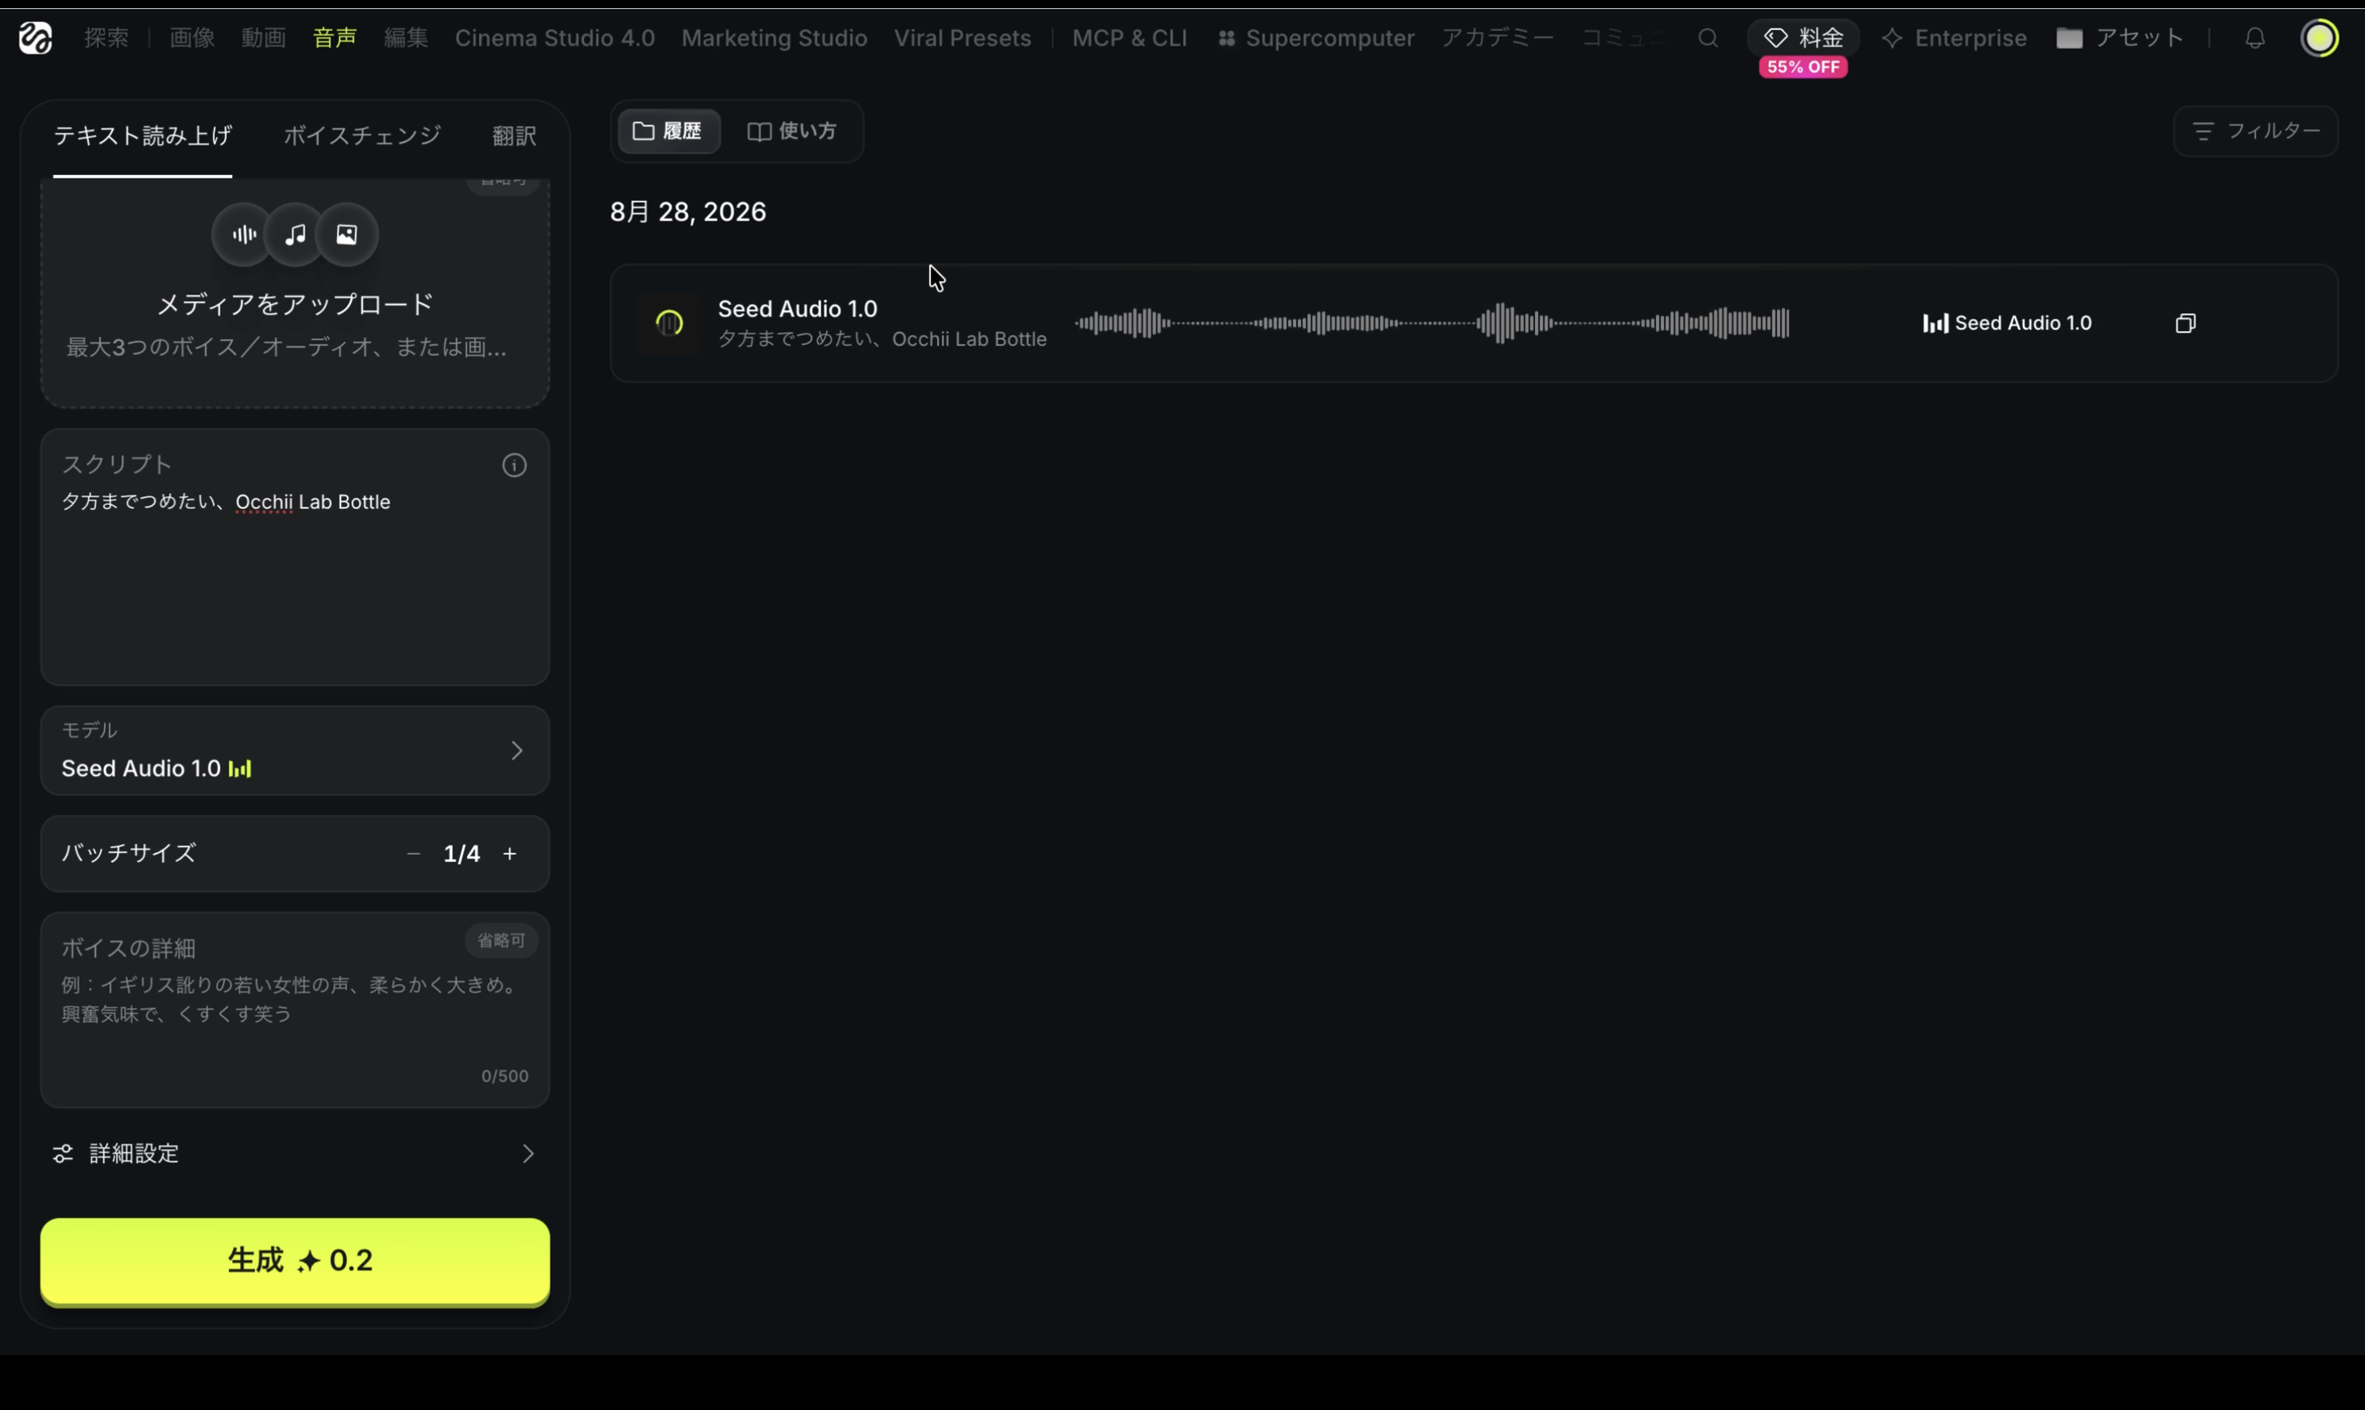Increase batch size with plus button
This screenshot has height=1410, width=2365.
click(510, 853)
